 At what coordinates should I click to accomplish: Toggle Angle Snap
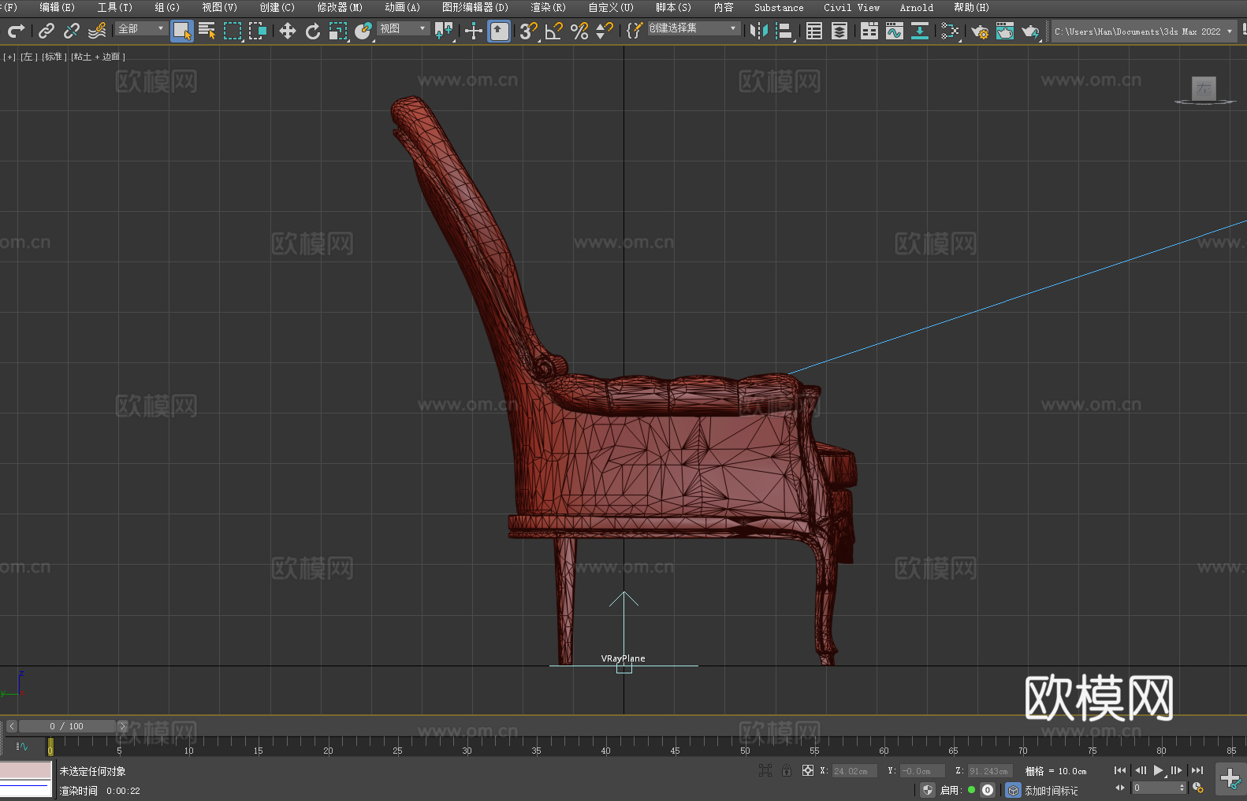tap(554, 31)
